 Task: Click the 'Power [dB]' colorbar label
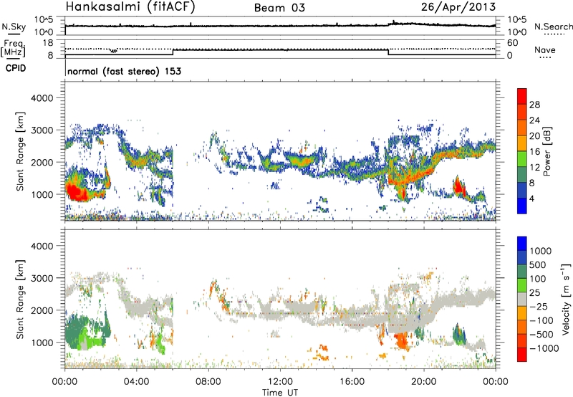546,151
